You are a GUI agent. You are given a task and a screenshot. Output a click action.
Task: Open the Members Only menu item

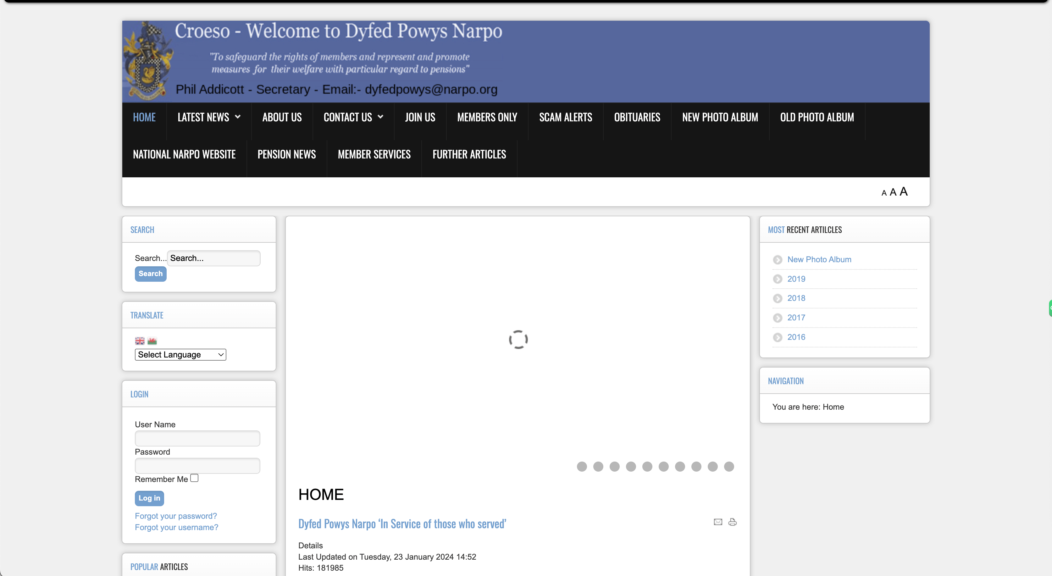tap(487, 118)
